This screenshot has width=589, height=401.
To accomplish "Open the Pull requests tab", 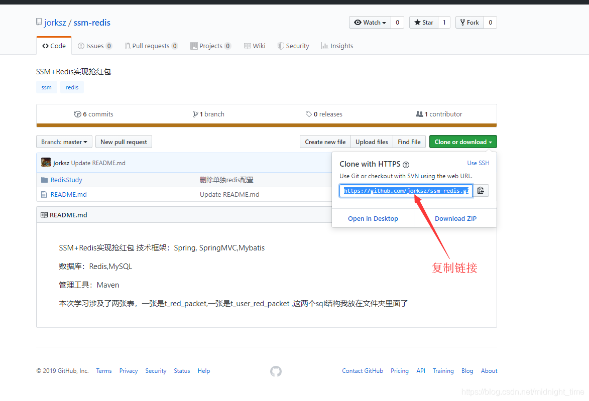I will [x=151, y=46].
